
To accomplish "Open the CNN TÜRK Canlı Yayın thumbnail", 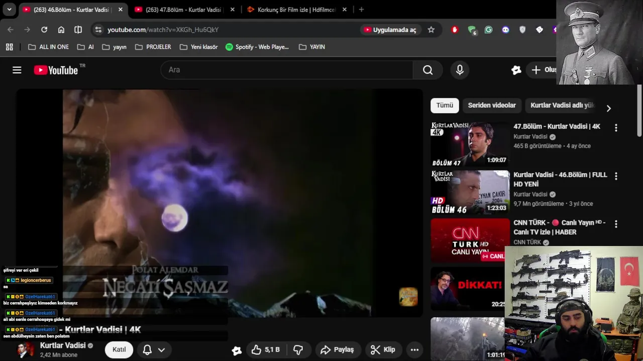I will pos(470,241).
